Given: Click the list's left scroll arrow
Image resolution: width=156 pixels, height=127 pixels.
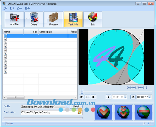Looking at the screenshot, I should (5, 97).
